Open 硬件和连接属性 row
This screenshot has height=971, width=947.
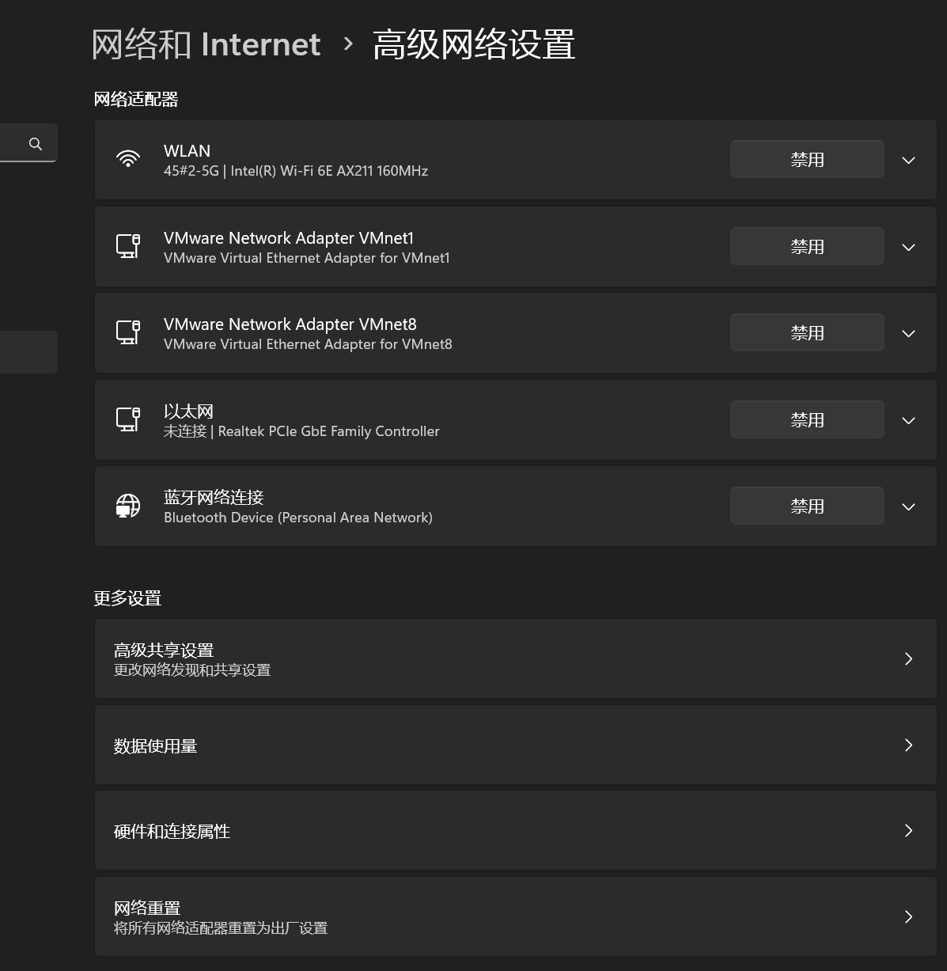[515, 831]
